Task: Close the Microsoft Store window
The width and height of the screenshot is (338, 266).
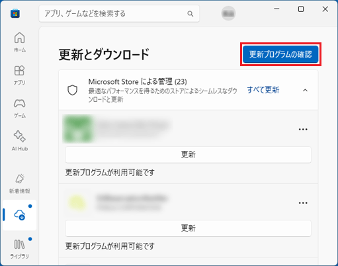Action: pyautogui.click(x=325, y=9)
